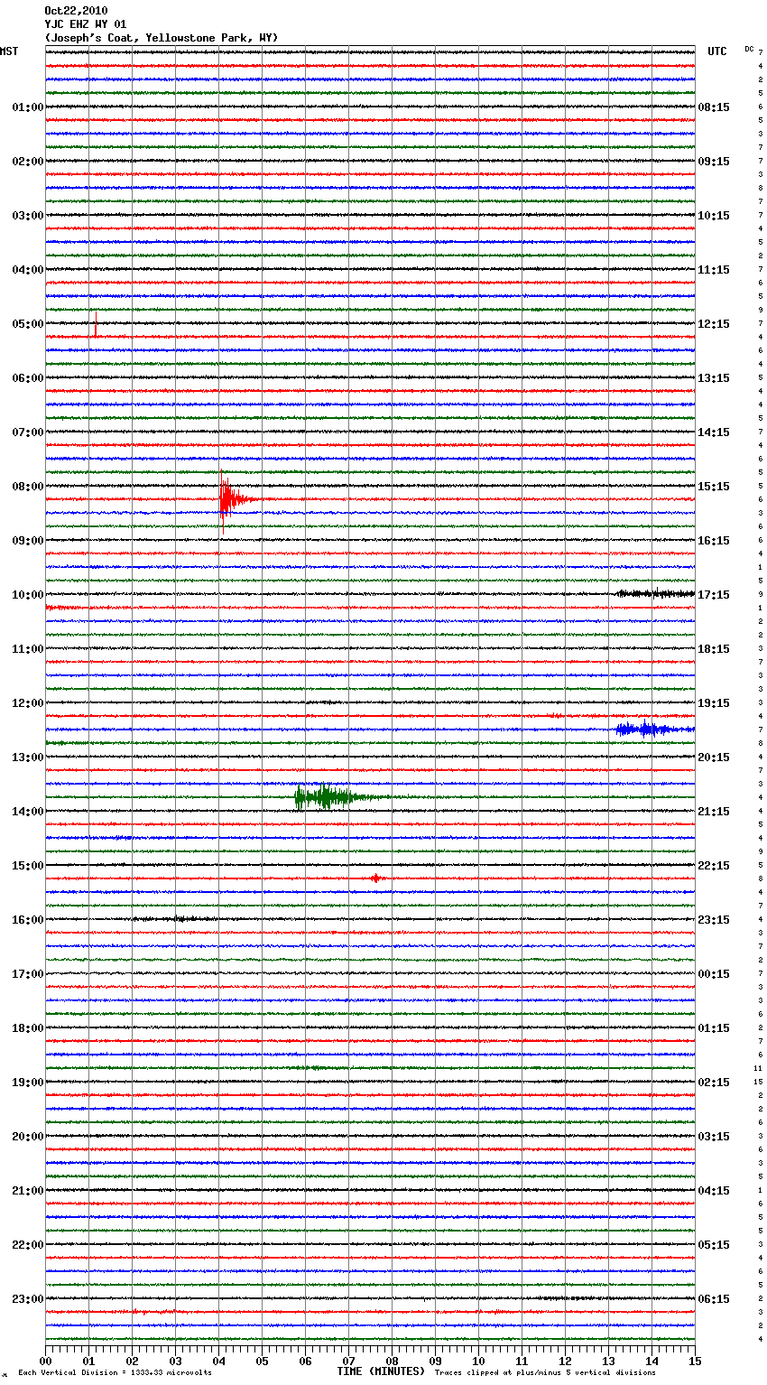Screen dimensions: 767x1385
Task: Click the 10 minute tick label on time axis
Action: tap(478, 1361)
